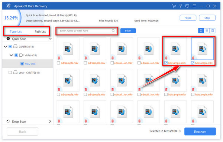Toggle the C:(NTFS) (18) checkbox

(x=10, y=46)
